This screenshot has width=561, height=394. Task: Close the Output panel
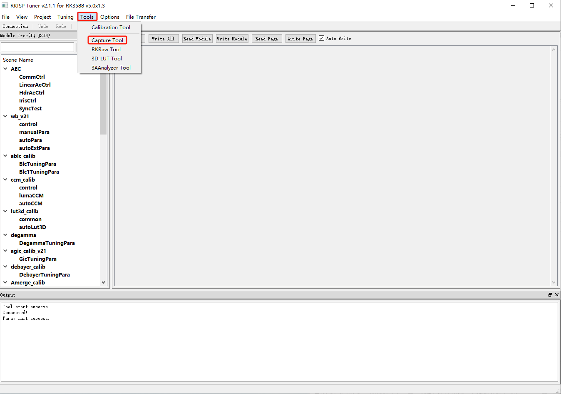[x=557, y=295]
